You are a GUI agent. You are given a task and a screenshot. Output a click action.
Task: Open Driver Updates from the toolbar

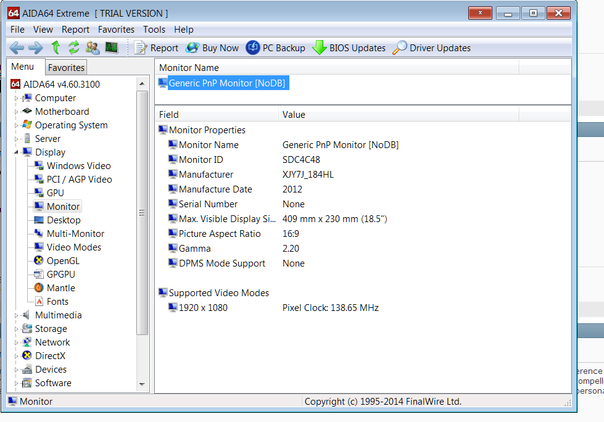point(431,48)
